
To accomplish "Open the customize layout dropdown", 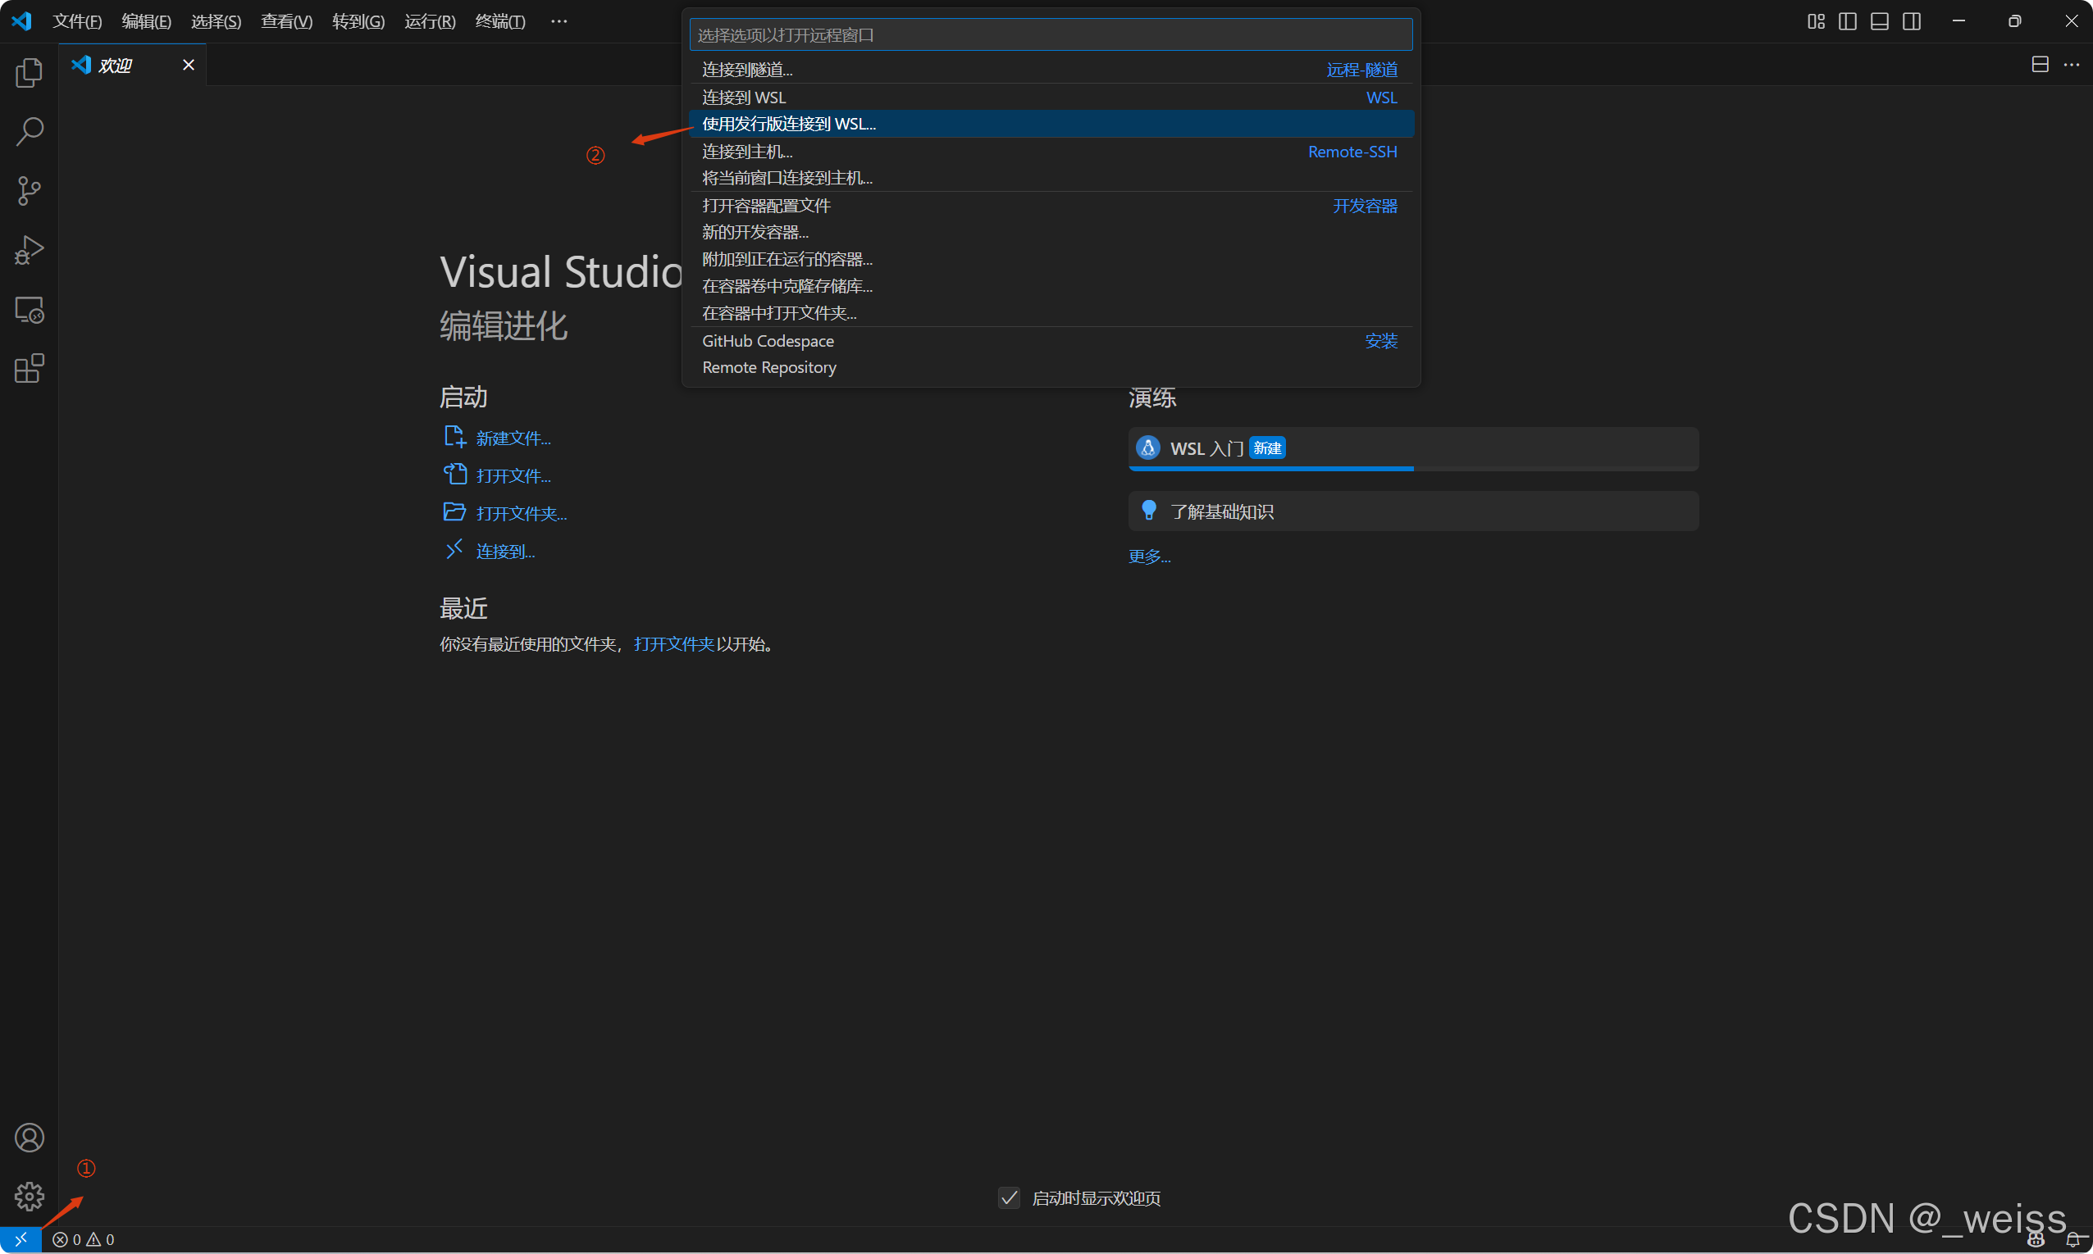I will click(1815, 21).
